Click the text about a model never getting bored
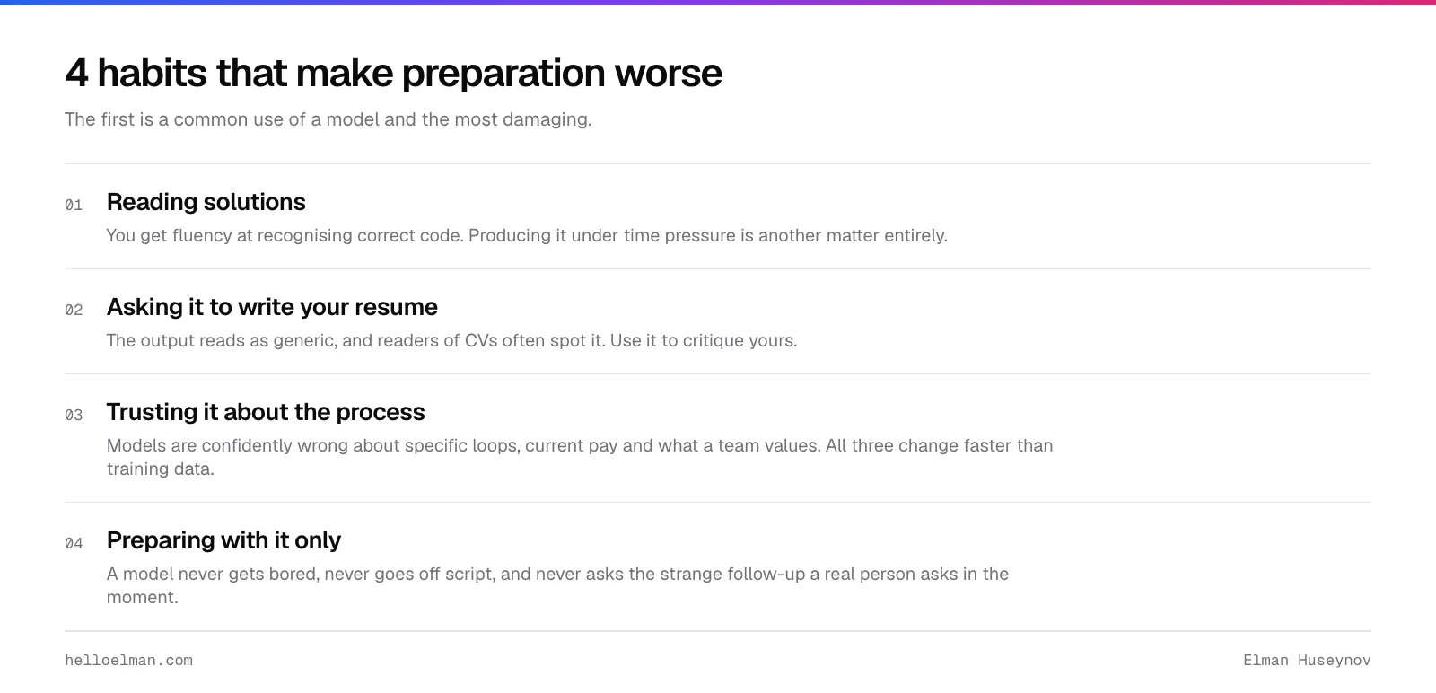The width and height of the screenshot is (1436, 693). point(557,585)
